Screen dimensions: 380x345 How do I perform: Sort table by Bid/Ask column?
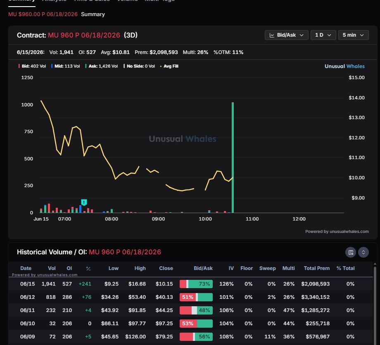point(203,268)
